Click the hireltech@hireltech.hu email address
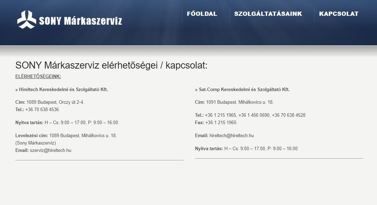Screen dimensions: 377x205 pyautogui.click(x=232, y=136)
